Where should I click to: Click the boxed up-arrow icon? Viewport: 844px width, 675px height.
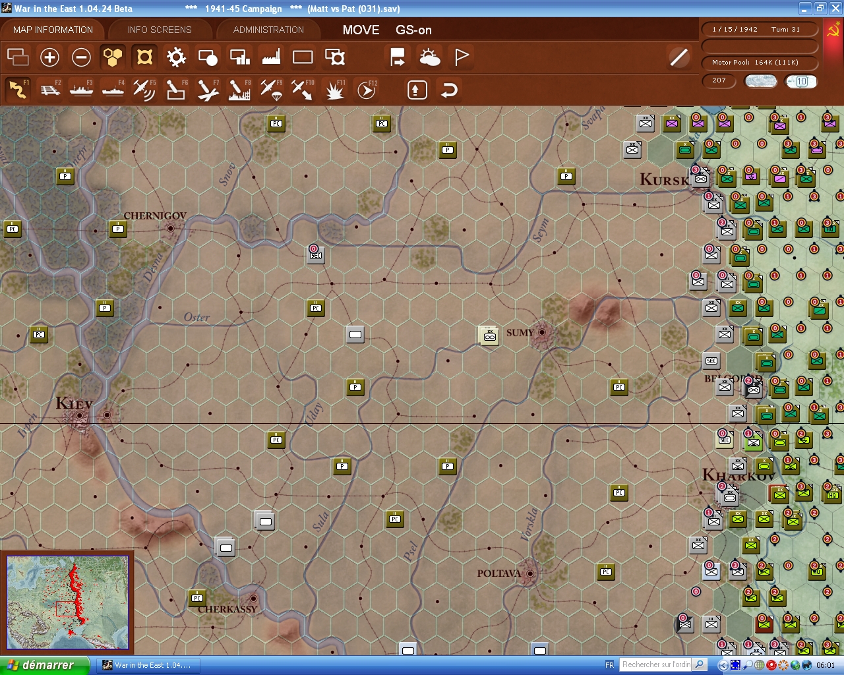[417, 90]
